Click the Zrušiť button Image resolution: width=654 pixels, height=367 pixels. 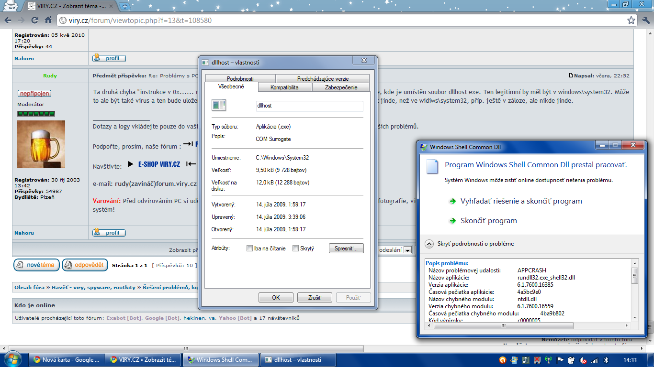[315, 298]
